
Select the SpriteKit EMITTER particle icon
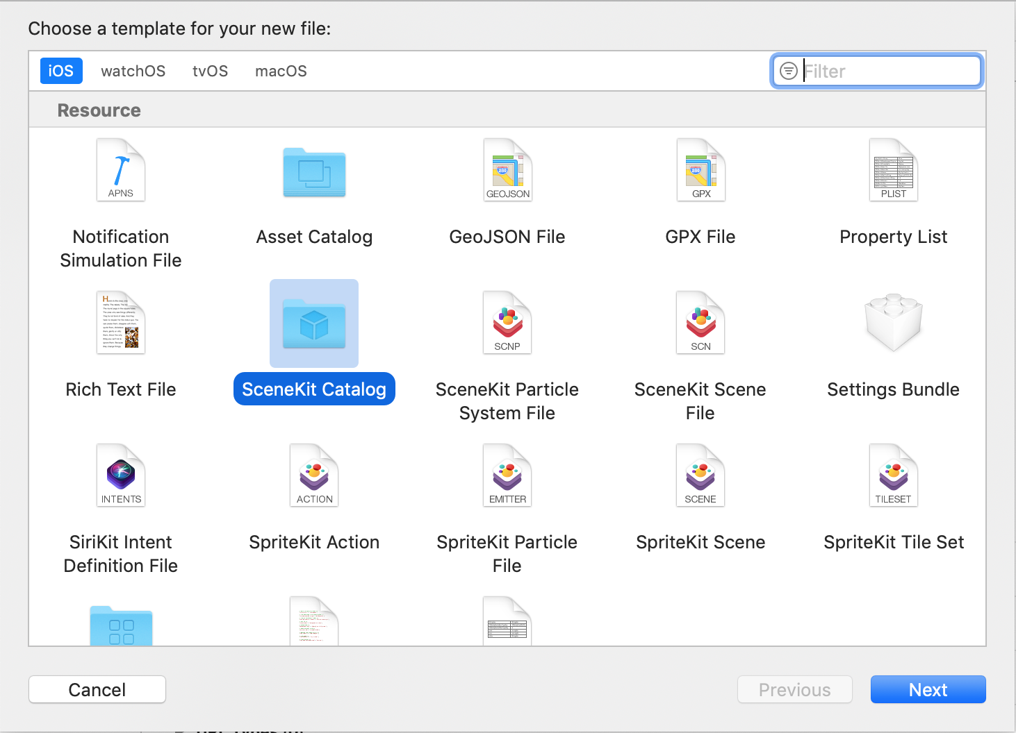coord(507,475)
